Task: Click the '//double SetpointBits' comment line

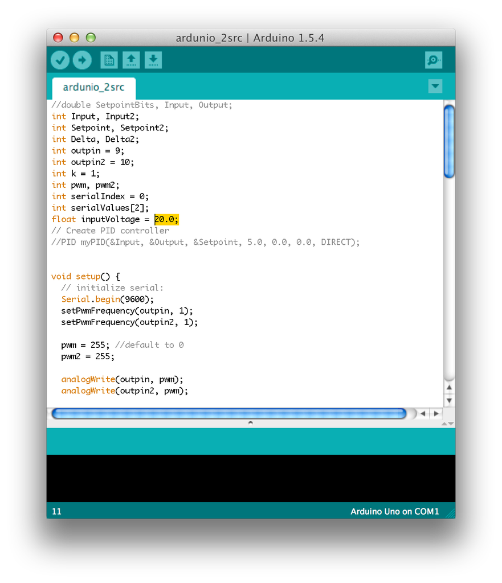Action: click(142, 105)
